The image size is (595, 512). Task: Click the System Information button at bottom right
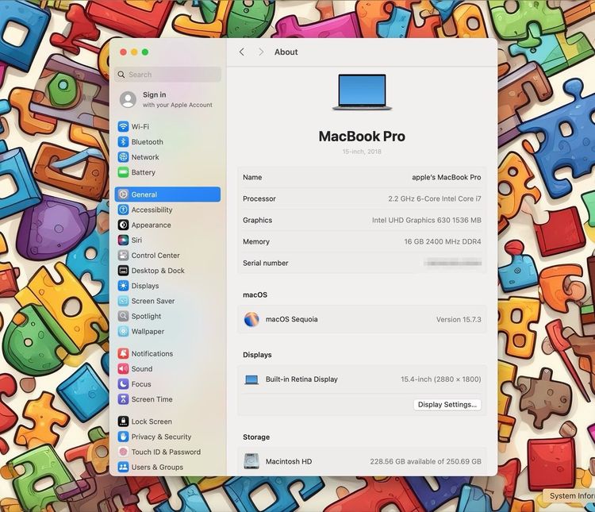570,495
